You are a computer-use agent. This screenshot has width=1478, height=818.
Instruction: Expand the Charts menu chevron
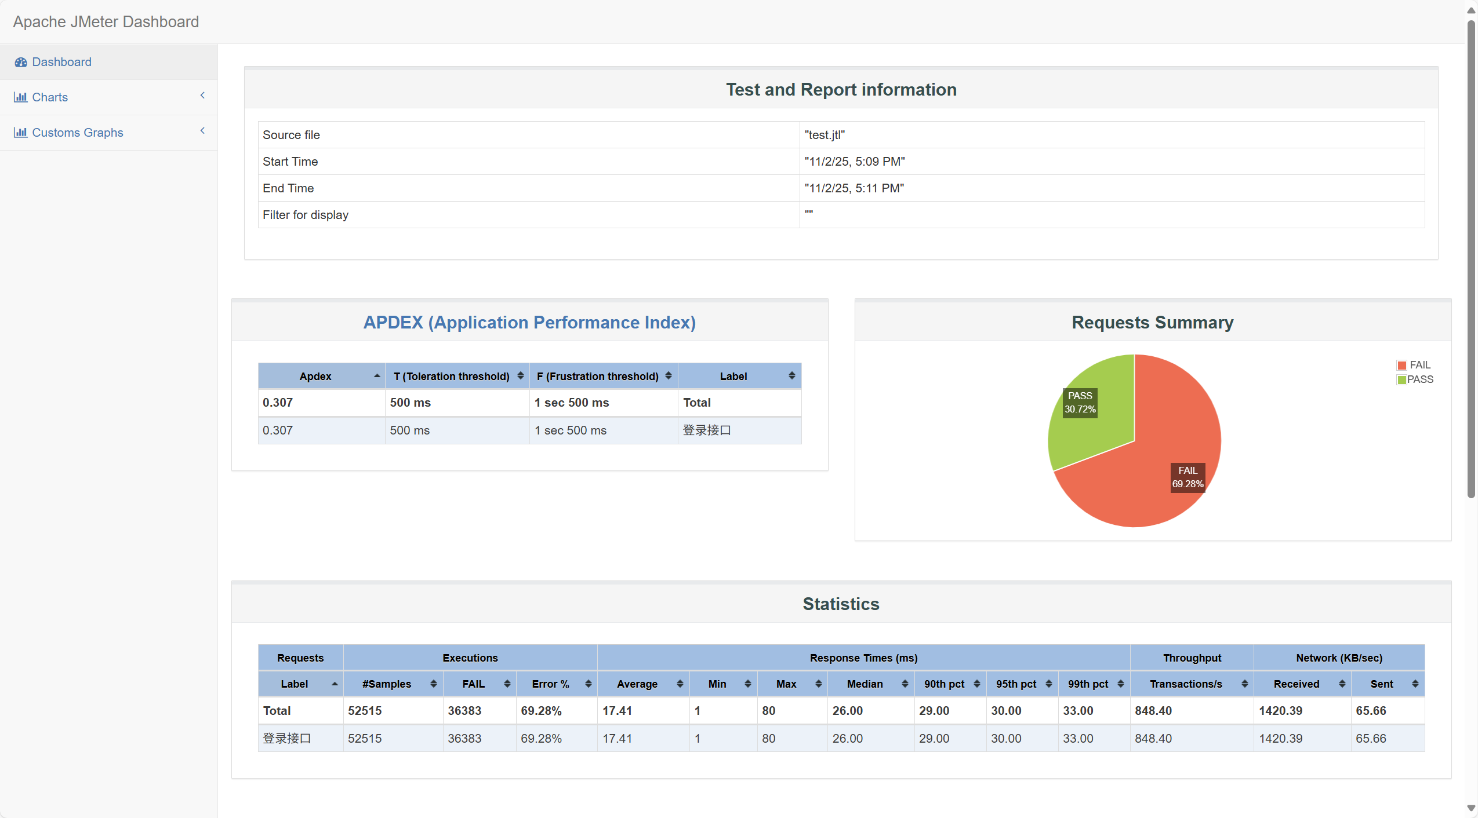(x=202, y=96)
